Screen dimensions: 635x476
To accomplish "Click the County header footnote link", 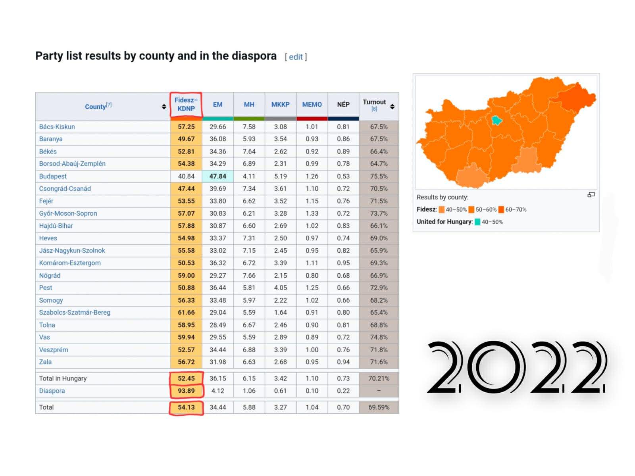I will 109,105.
